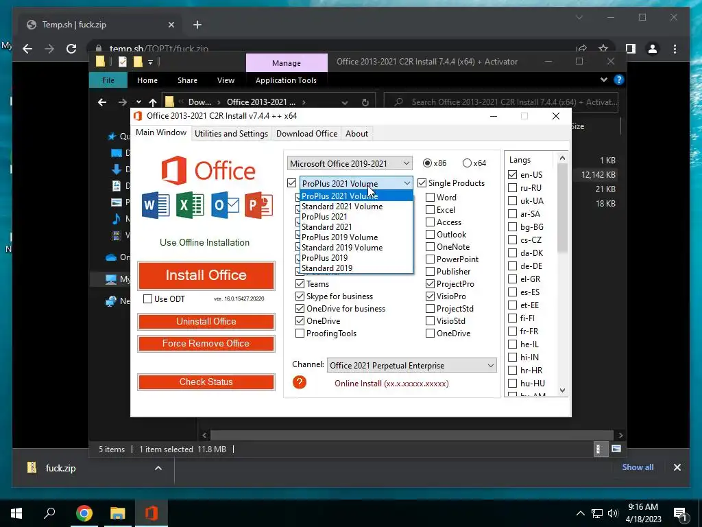Choose ProPlus 2019 Volume from list
The width and height of the screenshot is (702, 527).
click(356, 237)
